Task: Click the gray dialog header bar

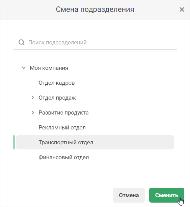Action: coord(95,10)
